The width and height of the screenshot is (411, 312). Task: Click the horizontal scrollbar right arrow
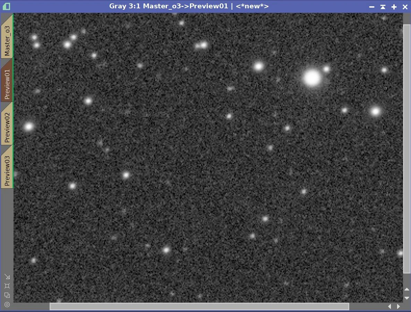click(x=399, y=306)
